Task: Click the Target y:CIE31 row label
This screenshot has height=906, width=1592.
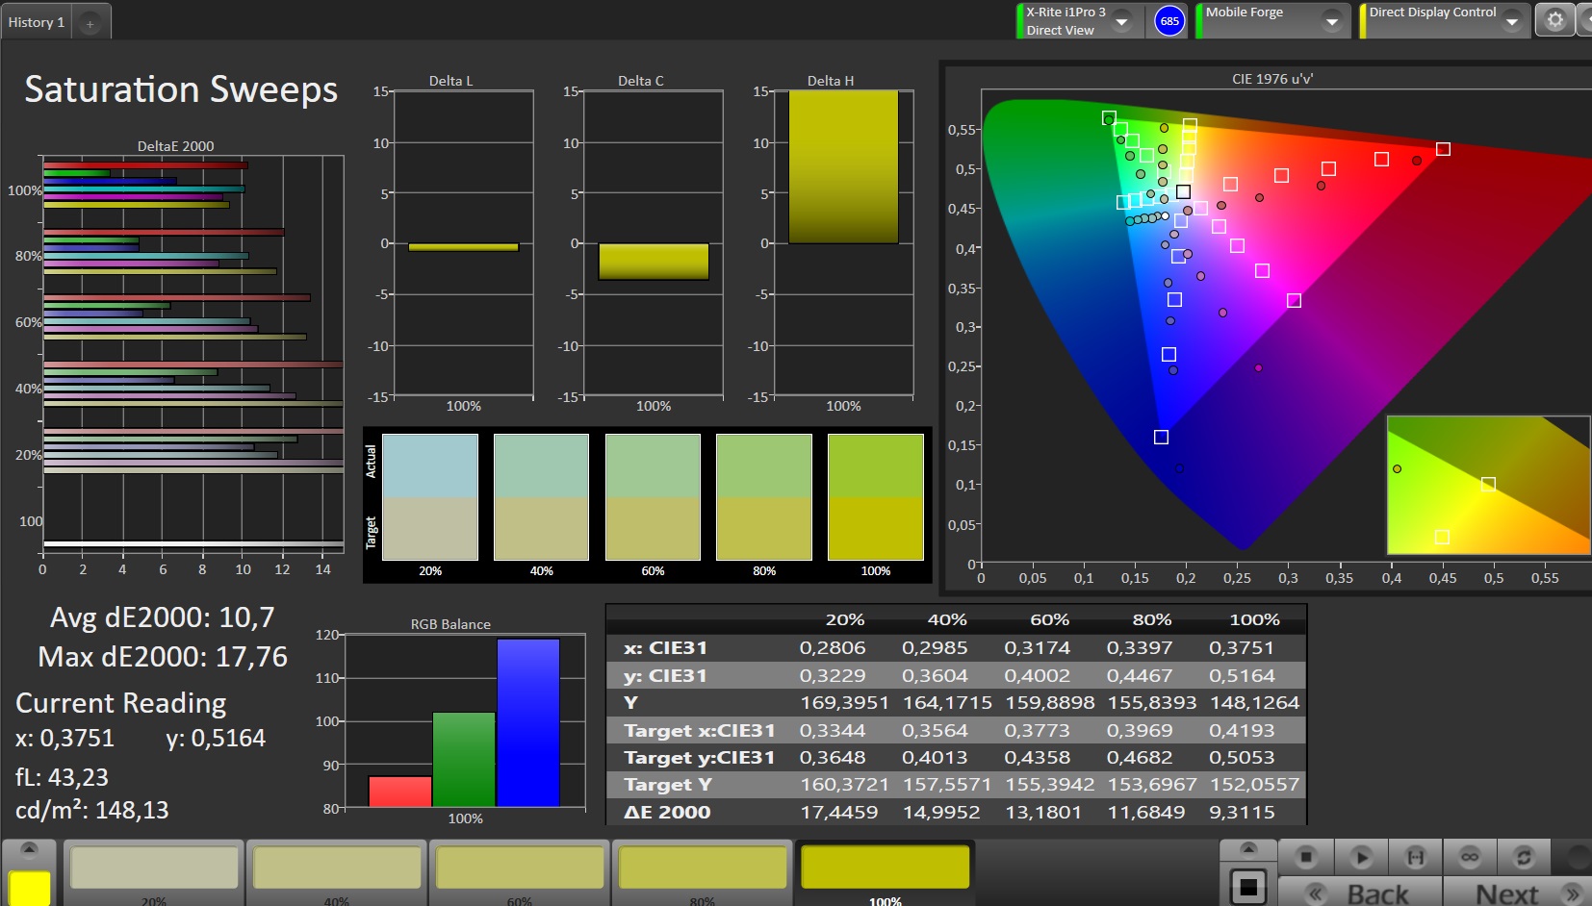Action: [x=699, y=758]
